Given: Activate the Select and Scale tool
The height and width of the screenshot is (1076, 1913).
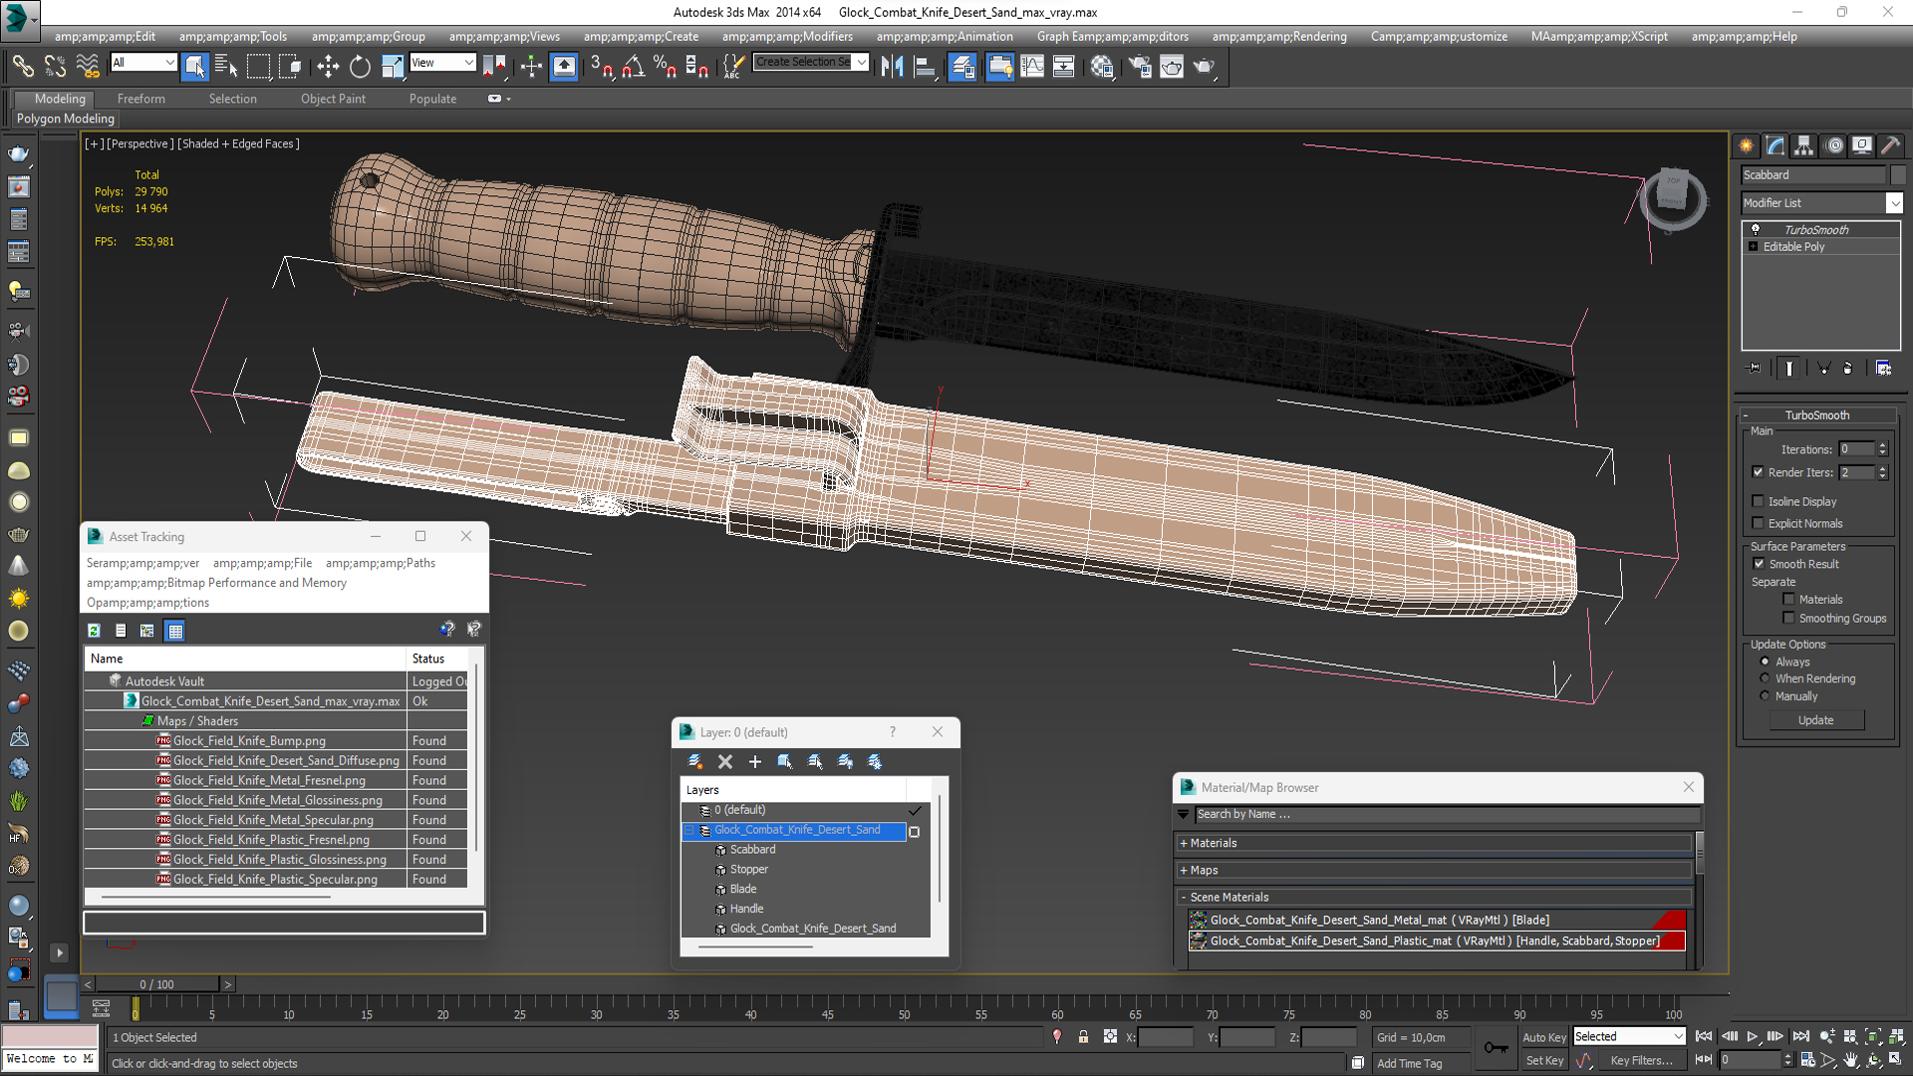Looking at the screenshot, I should point(393,67).
